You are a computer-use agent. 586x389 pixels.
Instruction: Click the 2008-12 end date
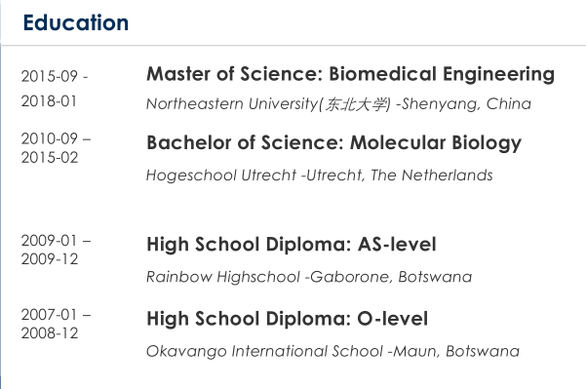tap(50, 333)
